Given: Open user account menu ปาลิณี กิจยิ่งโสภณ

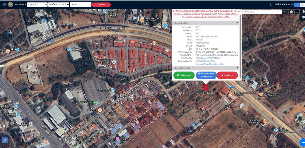Looking at the screenshot, I should click(281, 5).
